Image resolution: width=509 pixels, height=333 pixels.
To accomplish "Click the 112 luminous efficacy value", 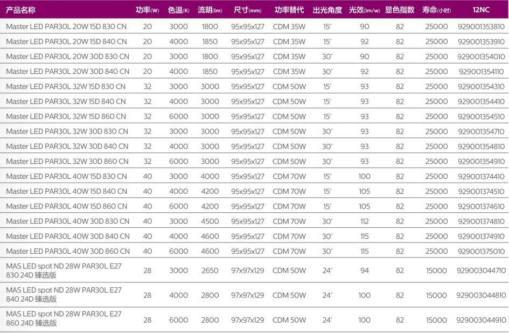I will (364, 221).
